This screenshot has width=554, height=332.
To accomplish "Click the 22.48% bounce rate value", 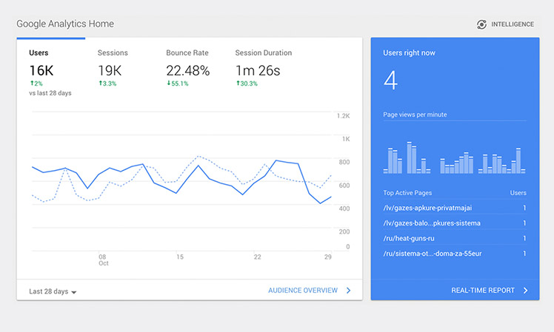I will click(x=188, y=70).
